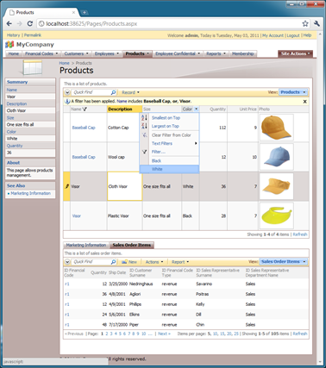Expand the Products view selector dropdown

pos(304,92)
